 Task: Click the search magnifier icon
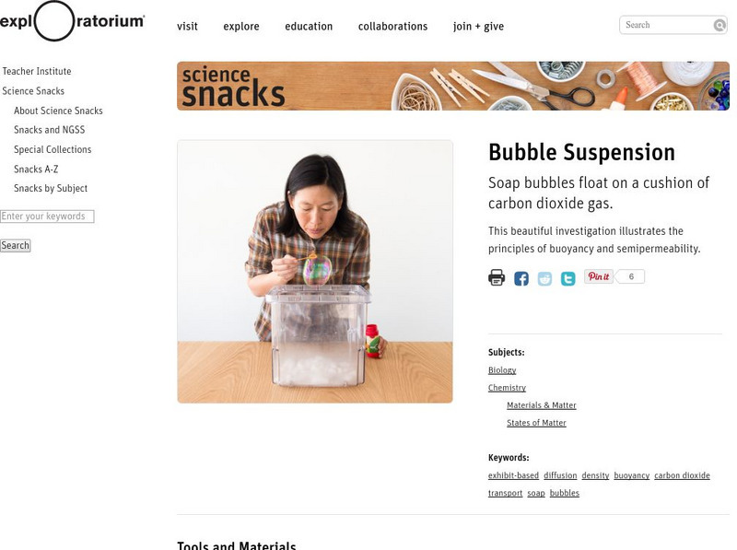(x=721, y=25)
